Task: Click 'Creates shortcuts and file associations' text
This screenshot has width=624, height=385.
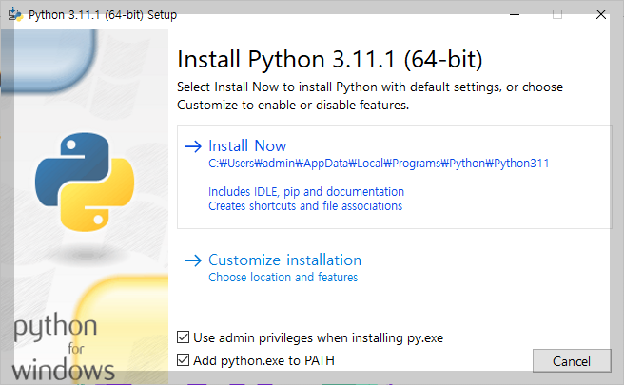Action: pyautogui.click(x=305, y=206)
